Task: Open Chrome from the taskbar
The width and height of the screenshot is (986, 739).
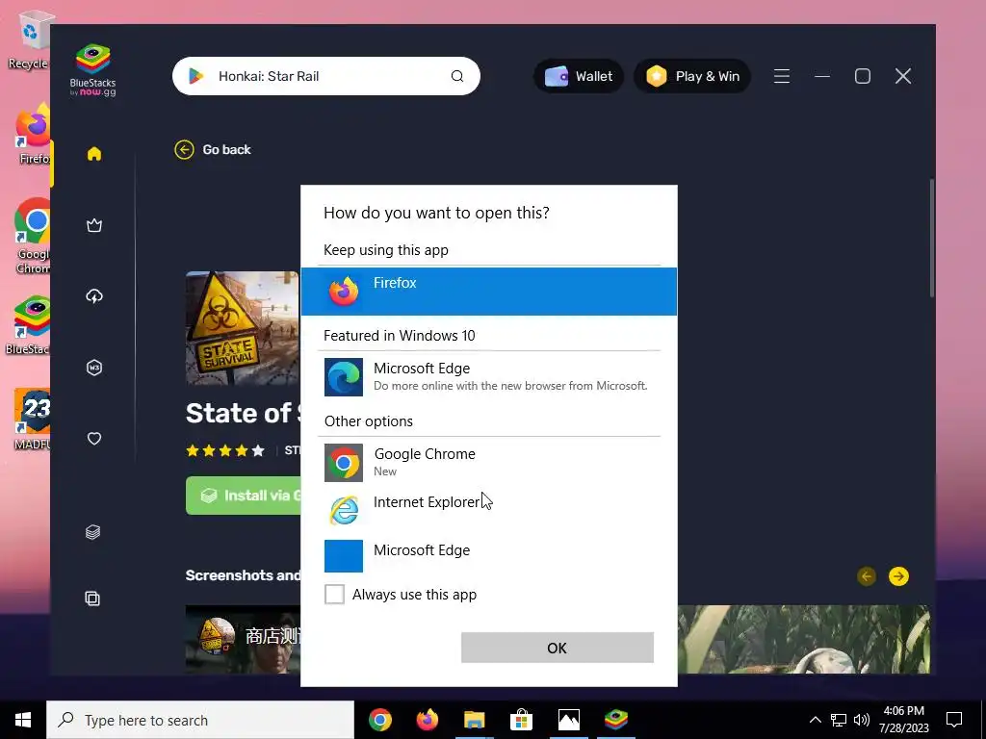Action: tap(380, 720)
